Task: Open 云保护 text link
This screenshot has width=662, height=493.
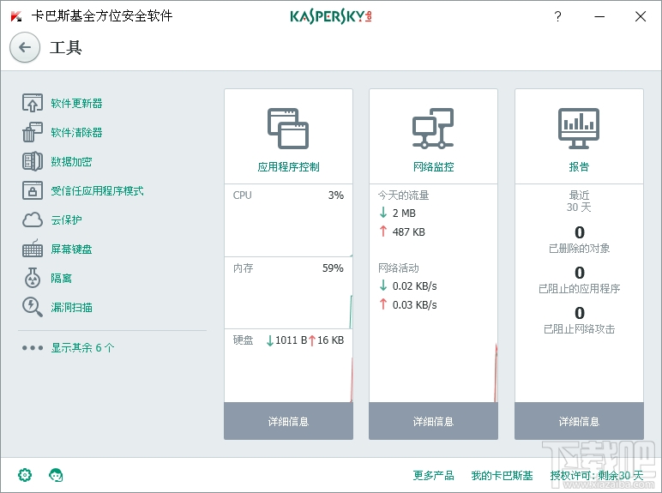Action: click(x=66, y=219)
